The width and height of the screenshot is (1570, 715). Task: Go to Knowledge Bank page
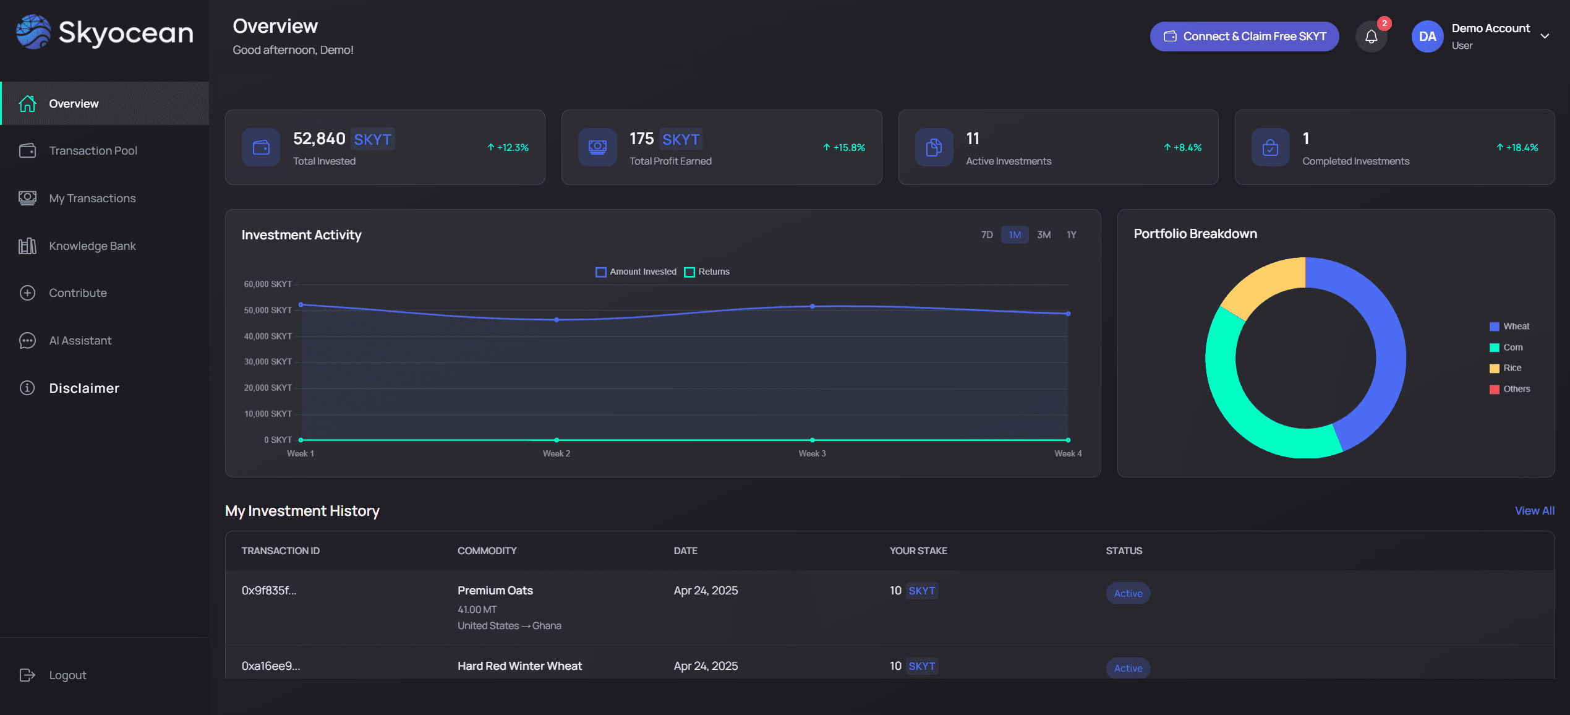(92, 246)
